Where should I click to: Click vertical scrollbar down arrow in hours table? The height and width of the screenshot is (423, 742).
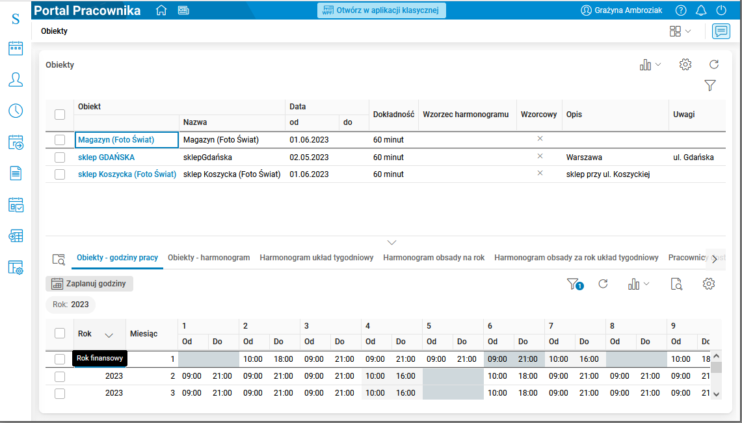click(x=716, y=394)
